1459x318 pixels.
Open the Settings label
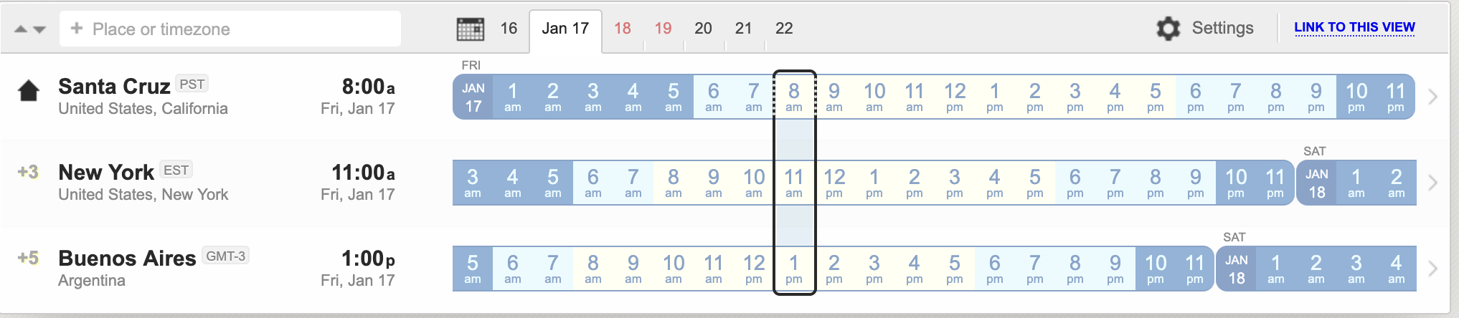click(x=1222, y=28)
